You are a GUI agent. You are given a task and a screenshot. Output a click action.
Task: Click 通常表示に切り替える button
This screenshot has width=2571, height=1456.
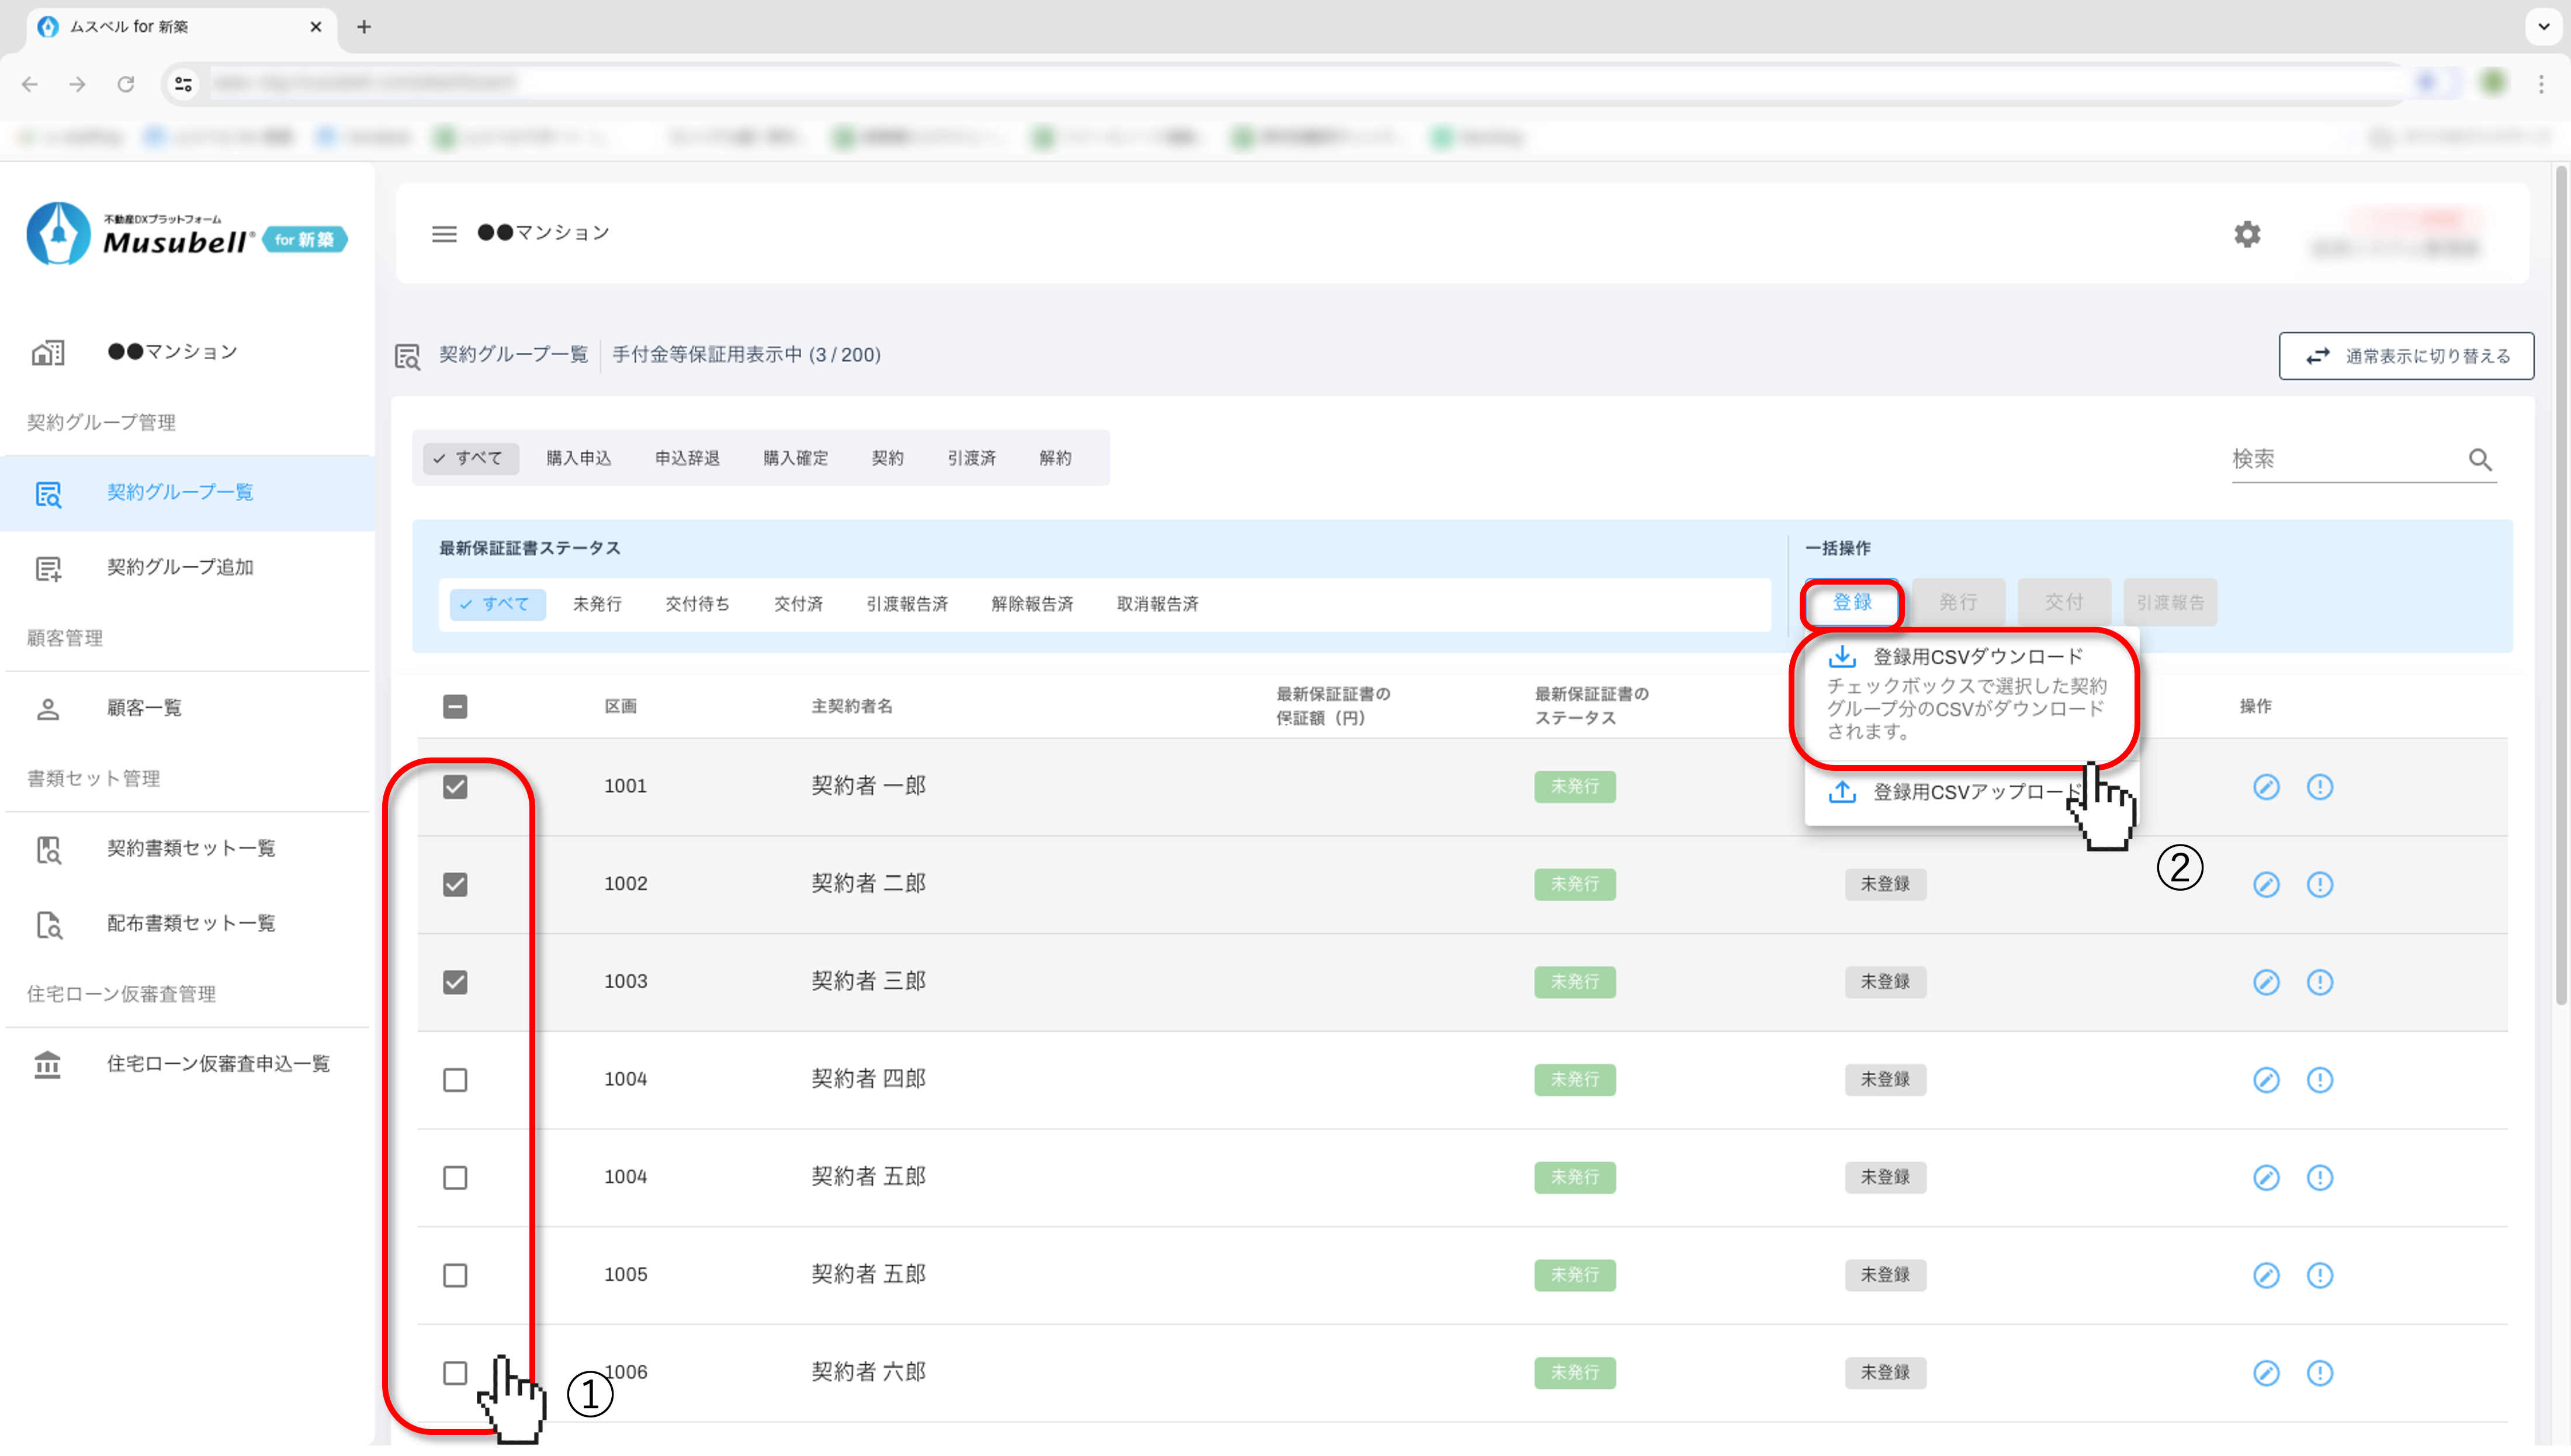click(x=2406, y=356)
